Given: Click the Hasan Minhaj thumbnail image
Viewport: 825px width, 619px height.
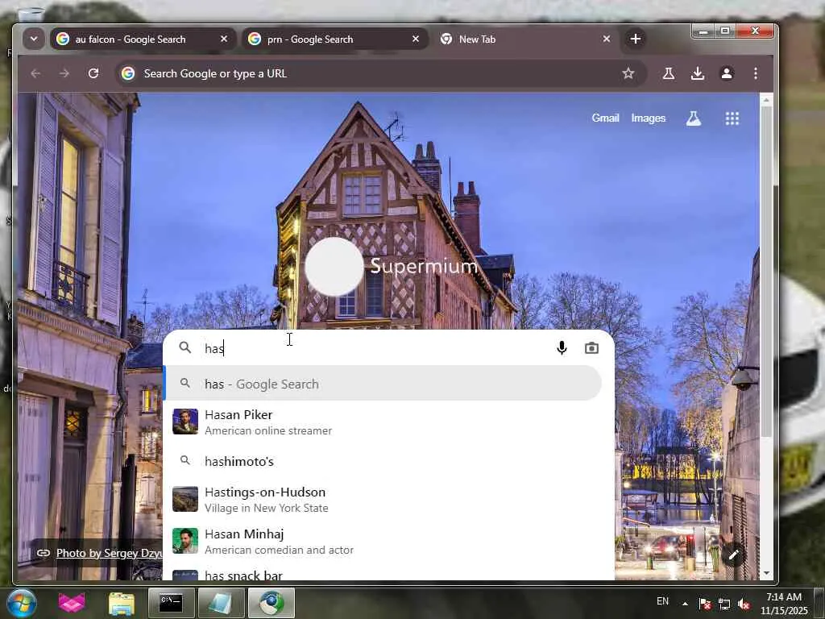Looking at the screenshot, I should pyautogui.click(x=185, y=541).
